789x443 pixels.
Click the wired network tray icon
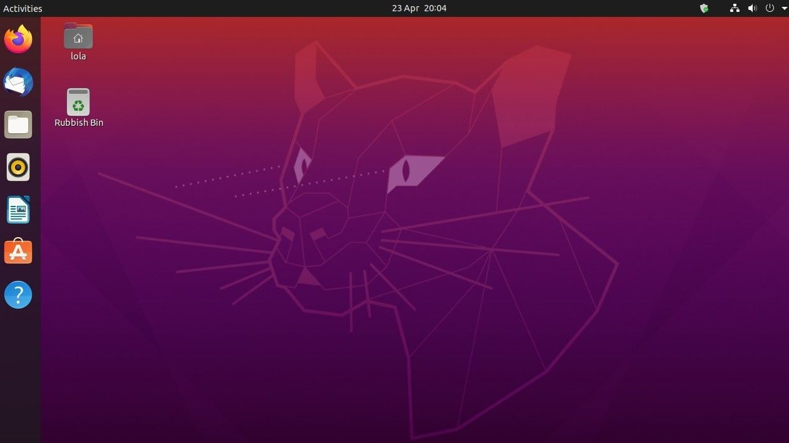[734, 8]
